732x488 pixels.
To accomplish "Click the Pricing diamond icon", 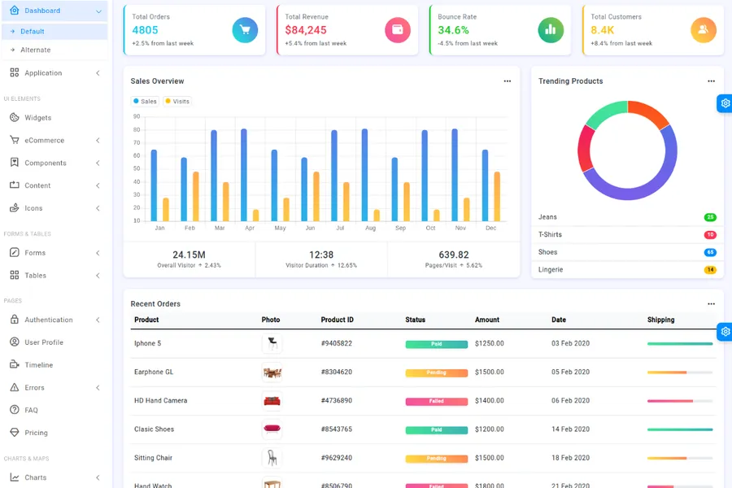I will pyautogui.click(x=15, y=433).
